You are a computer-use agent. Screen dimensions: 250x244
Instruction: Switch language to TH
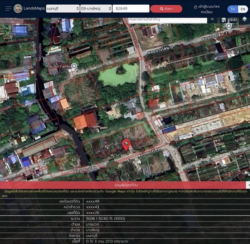[x=233, y=9]
